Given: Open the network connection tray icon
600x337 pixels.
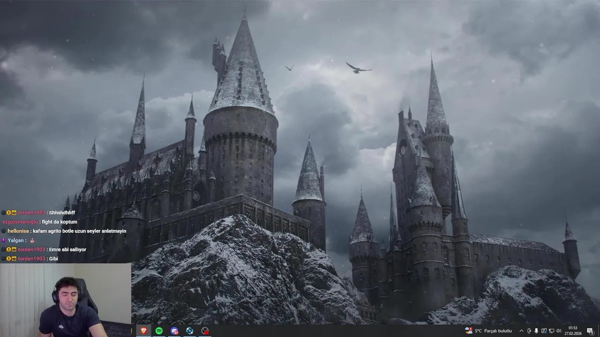Looking at the screenshot, I should 551,331.
